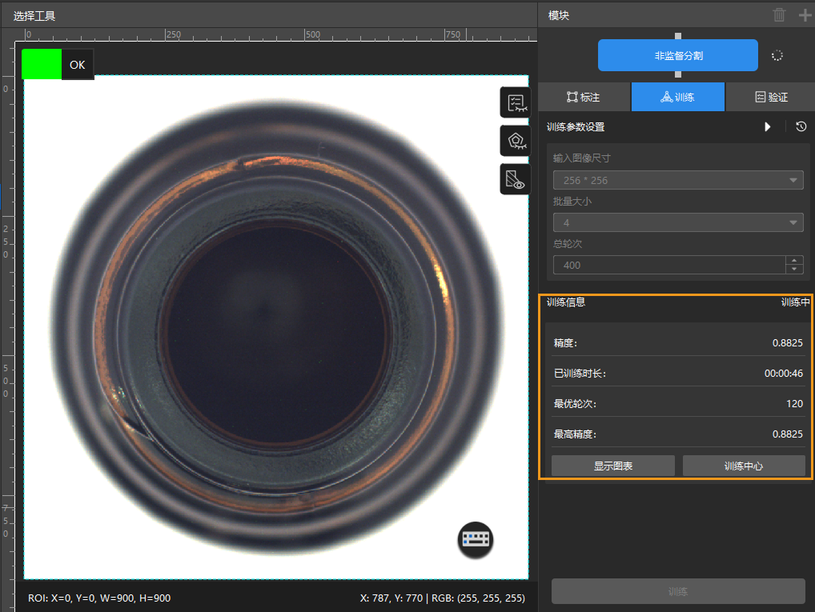This screenshot has width=815, height=612.
Task: Click the 总轮次 input field showing 400
Action: coord(669,265)
